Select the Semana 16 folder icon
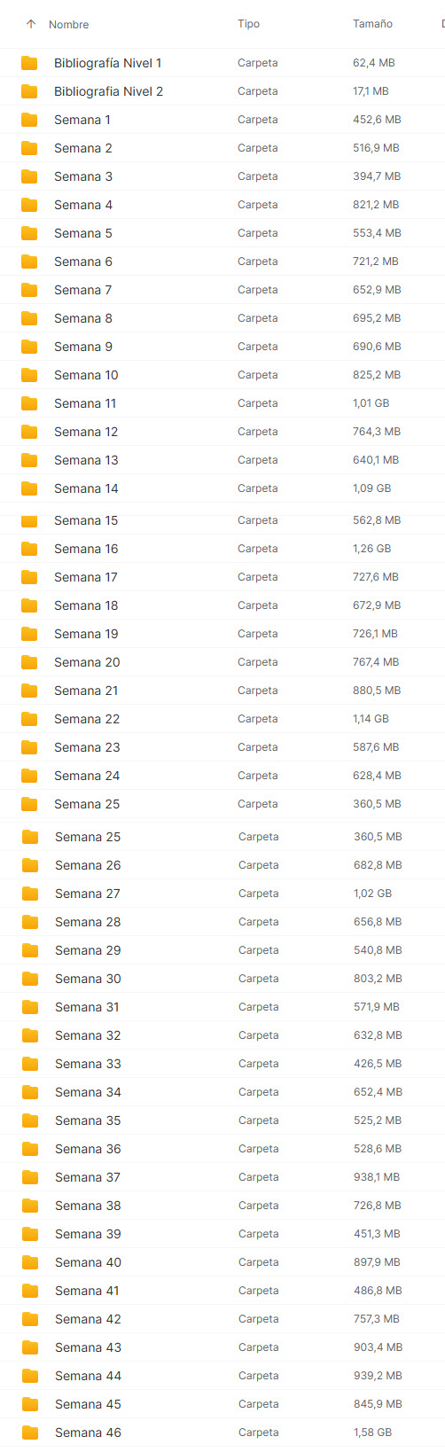The height and width of the screenshot is (1452, 445). click(x=29, y=549)
